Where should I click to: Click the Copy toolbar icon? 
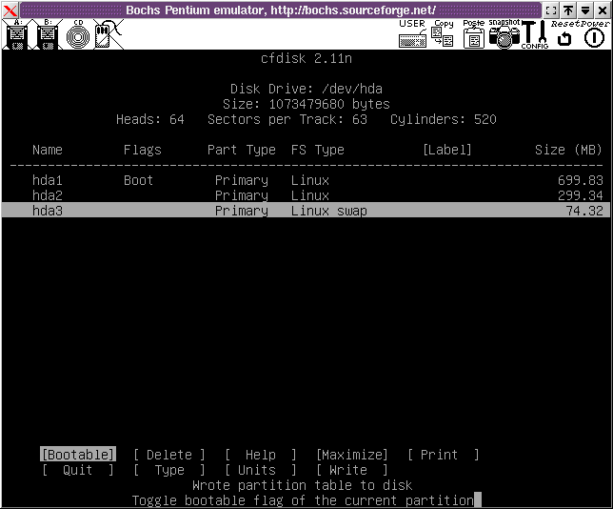pyautogui.click(x=443, y=35)
